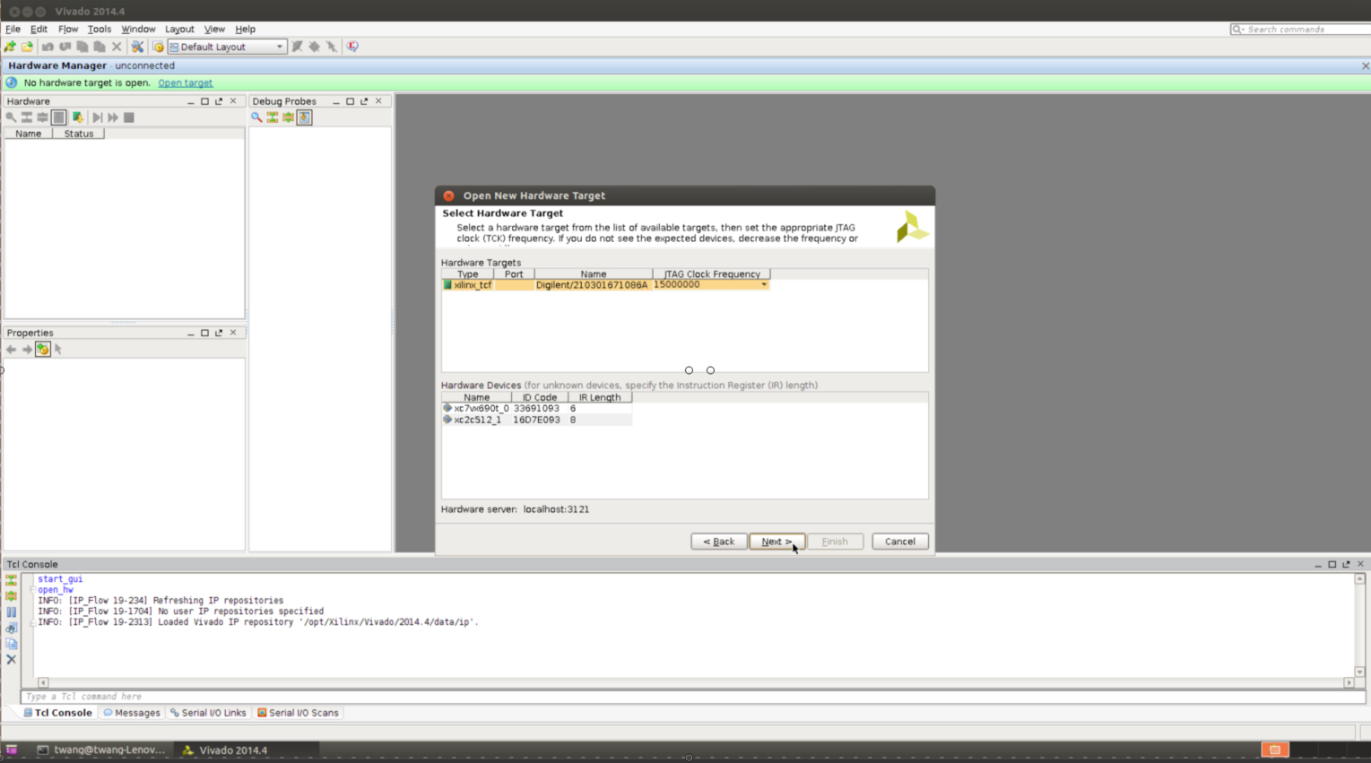Clear the Tcl Console with the X icon
1371x763 pixels.
pos(11,659)
